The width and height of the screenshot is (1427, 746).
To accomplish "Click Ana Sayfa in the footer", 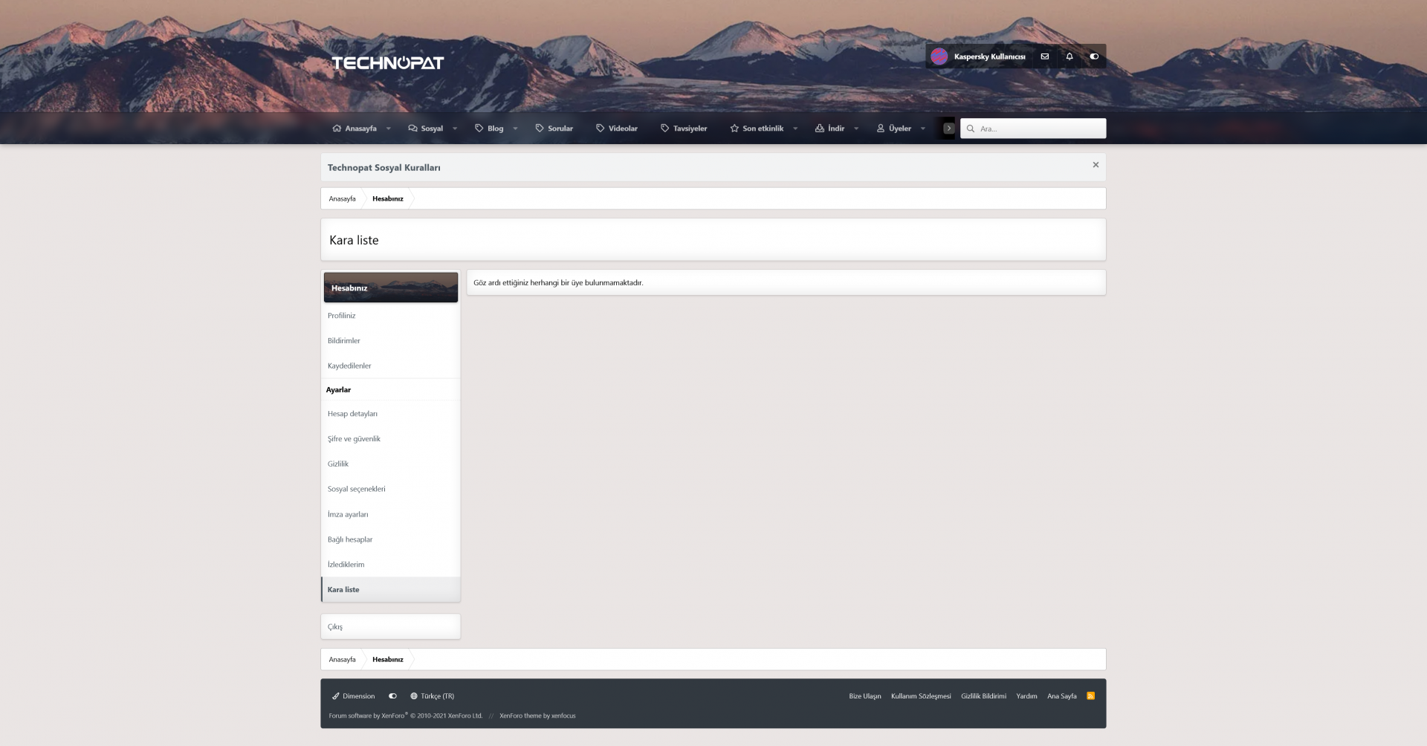I will tap(1062, 696).
